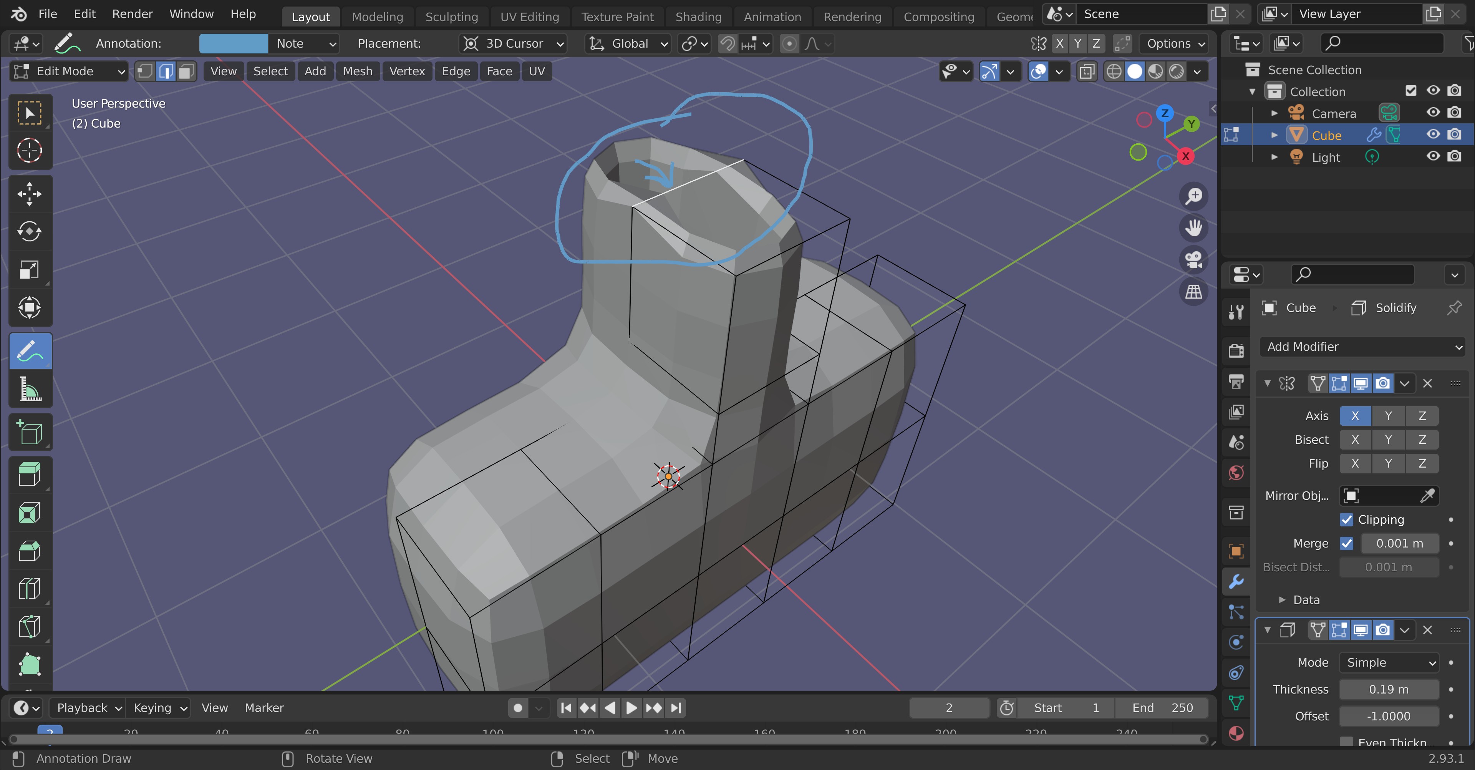Image resolution: width=1475 pixels, height=770 pixels.
Task: Pick the Scale tool
Action: click(x=30, y=269)
